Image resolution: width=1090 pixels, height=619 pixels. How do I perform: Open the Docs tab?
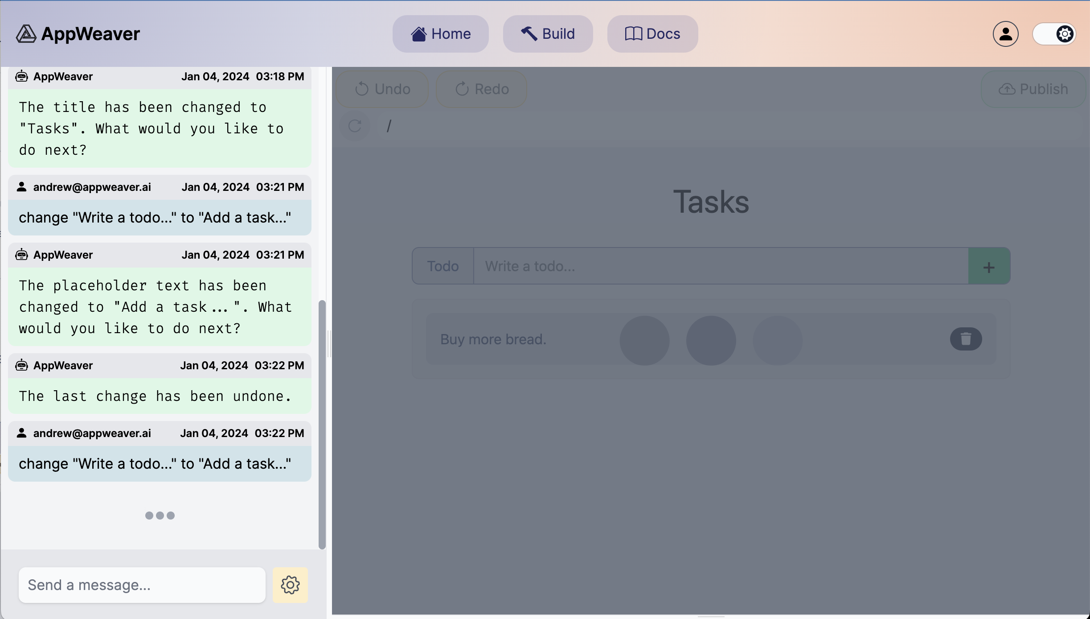pyautogui.click(x=652, y=34)
